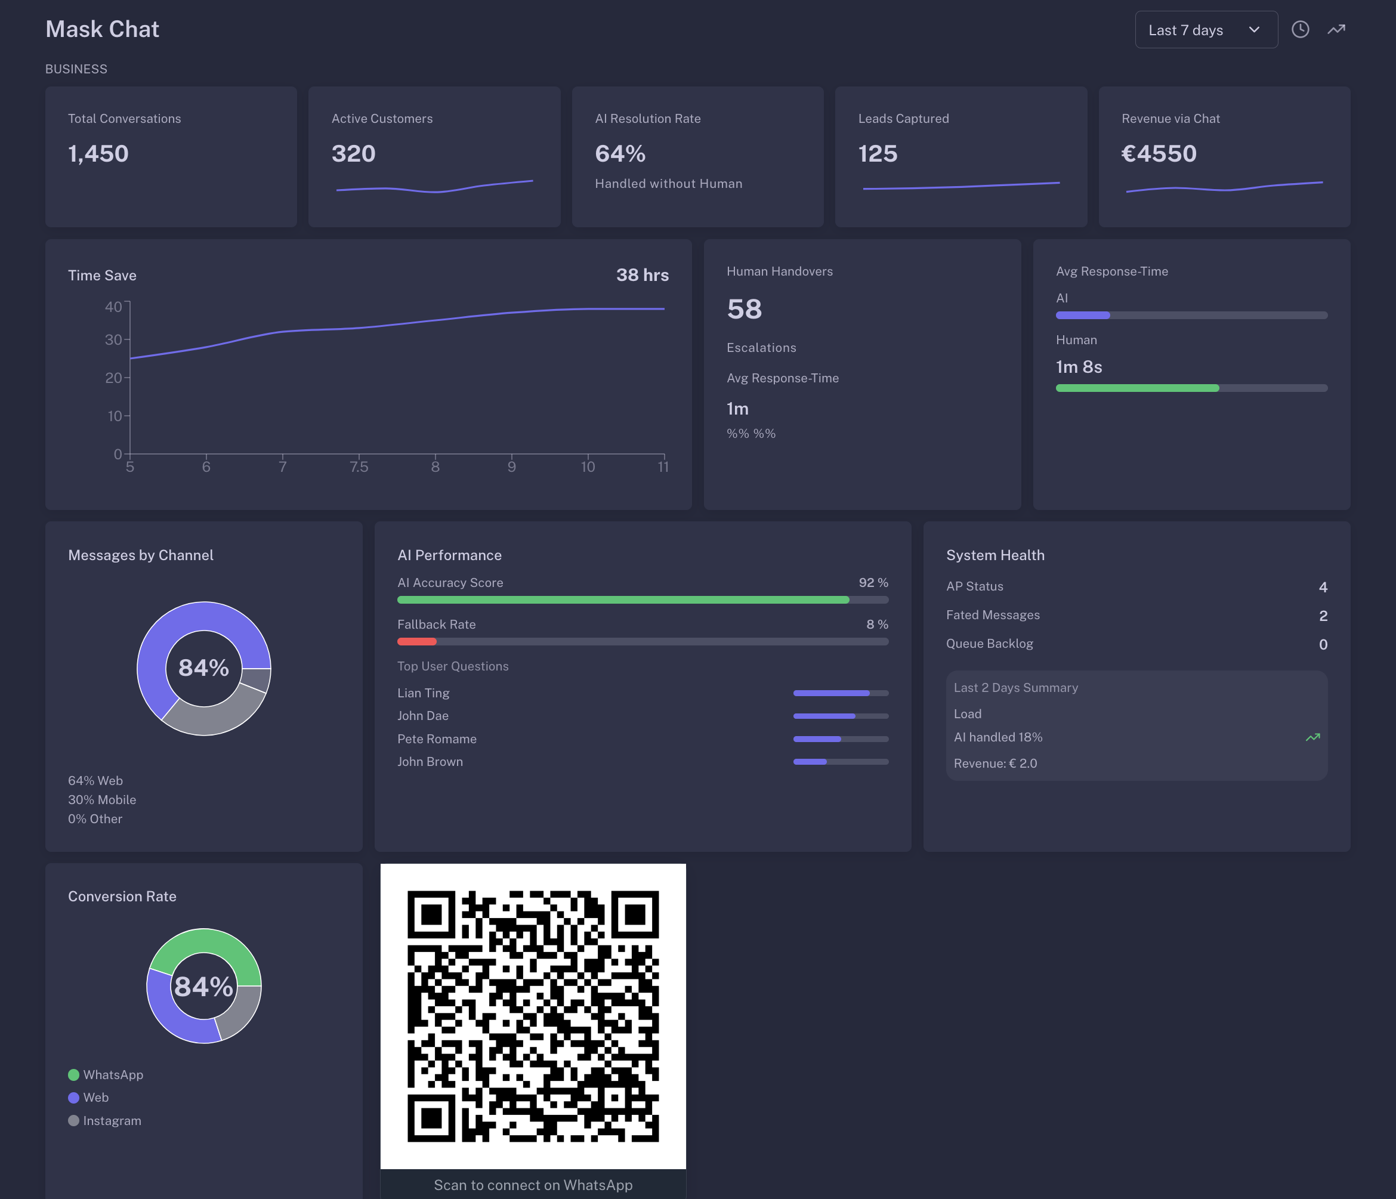Click the red Fallback Rate bar

click(417, 641)
